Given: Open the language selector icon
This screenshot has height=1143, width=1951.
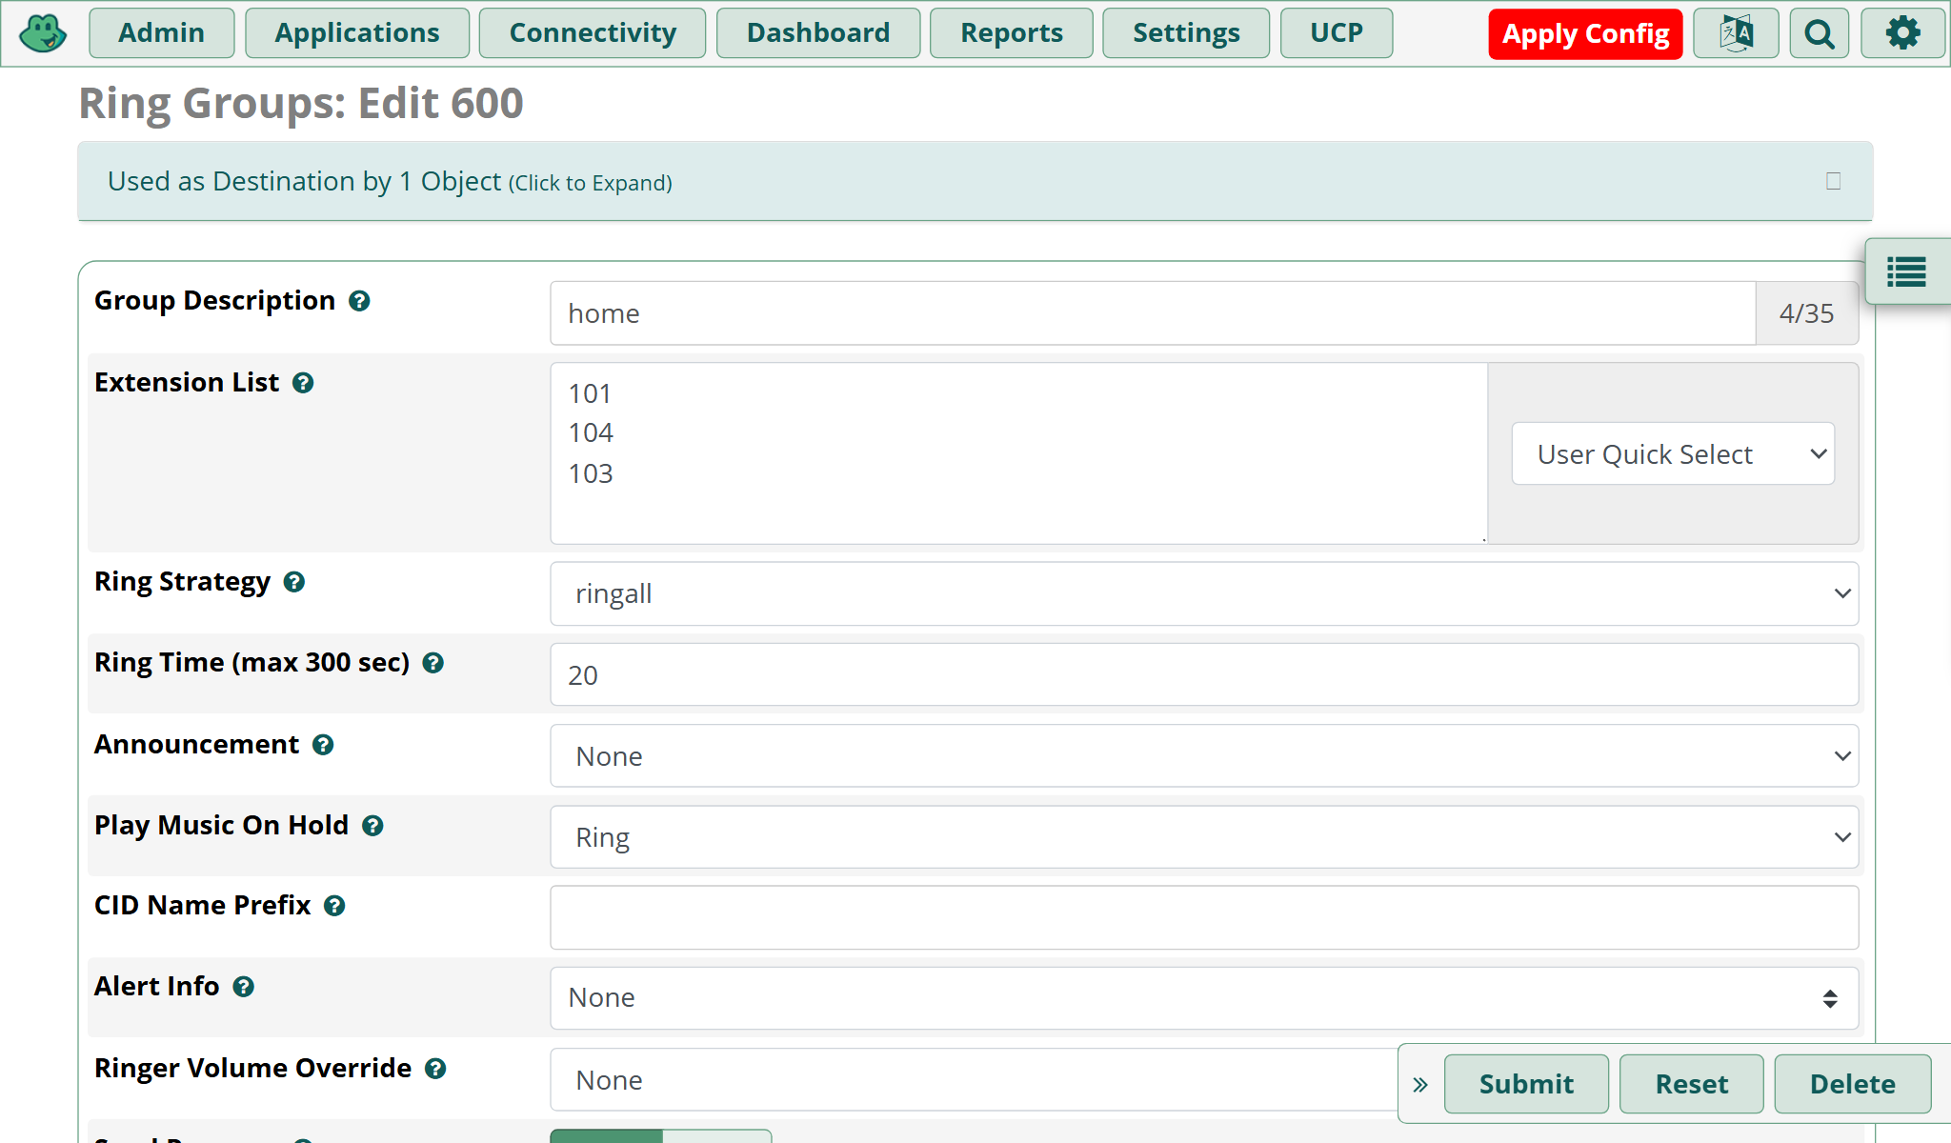Looking at the screenshot, I should tap(1736, 33).
